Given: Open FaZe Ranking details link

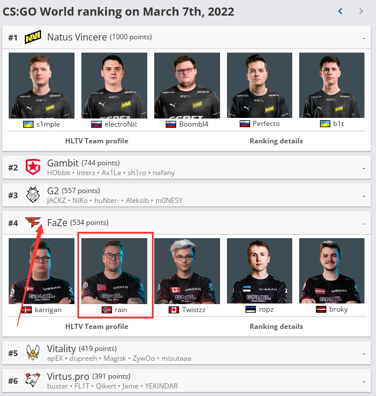Looking at the screenshot, I should click(x=276, y=327).
